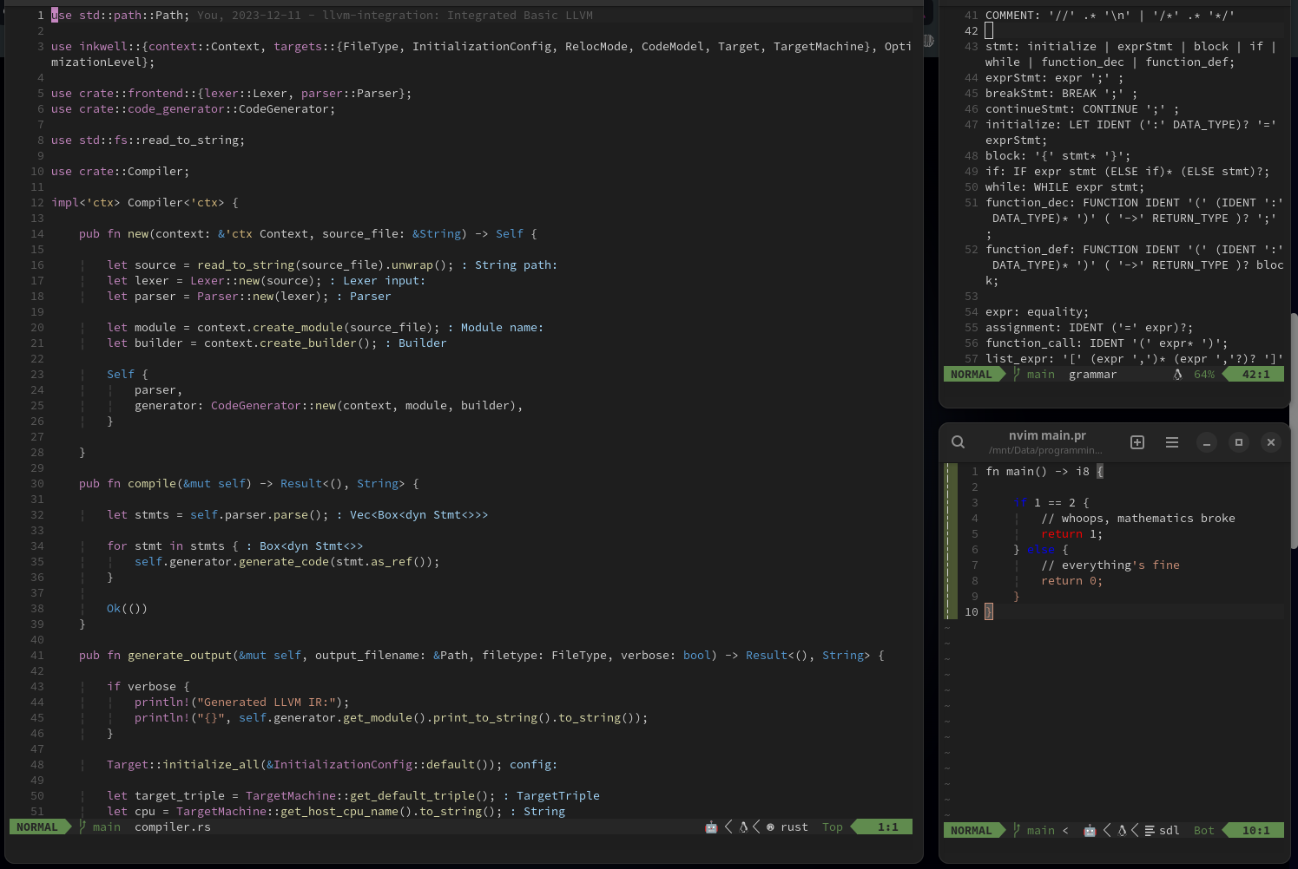Click 'breakStmt: BREAK' grammar line 45
The width and height of the screenshot is (1298, 869).
(x=1041, y=94)
